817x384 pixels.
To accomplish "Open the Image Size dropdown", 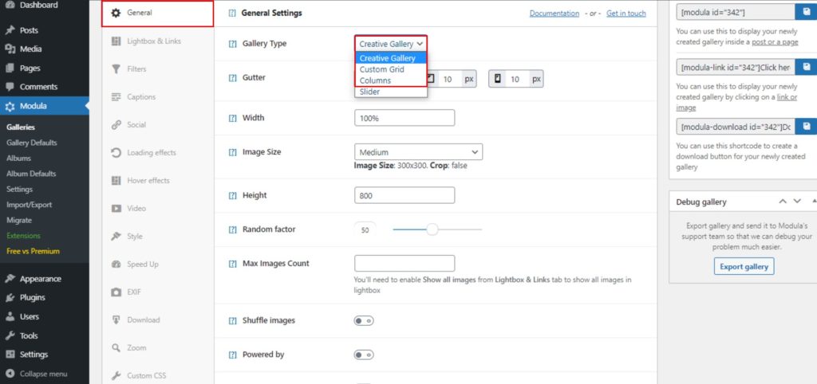I will pos(418,152).
